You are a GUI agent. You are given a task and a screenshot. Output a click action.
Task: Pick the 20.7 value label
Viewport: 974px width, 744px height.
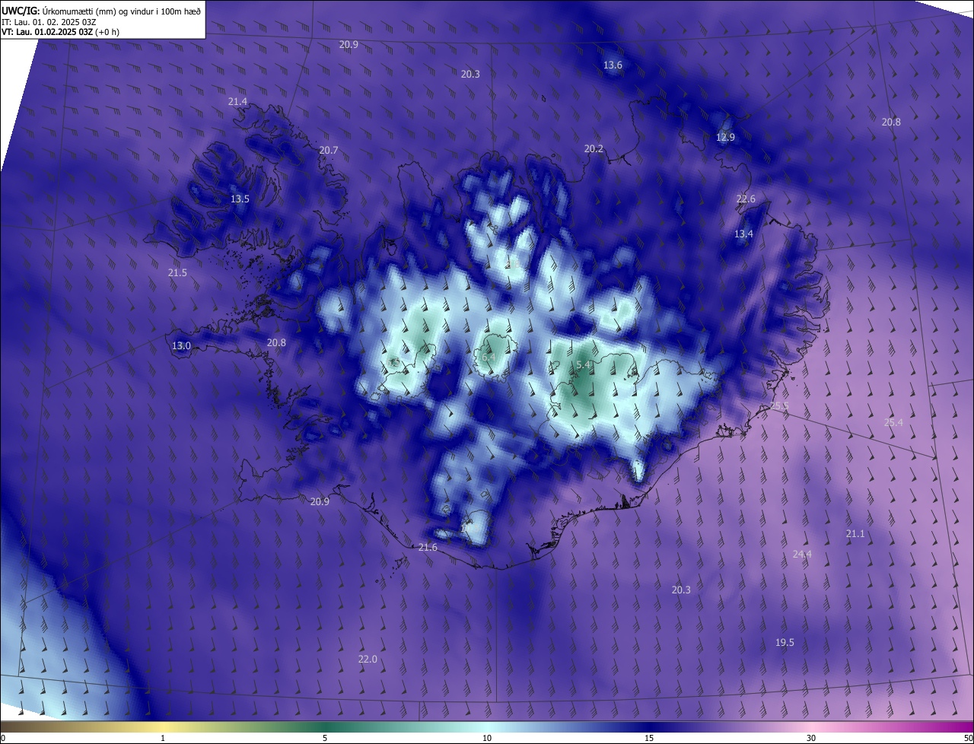(x=329, y=151)
